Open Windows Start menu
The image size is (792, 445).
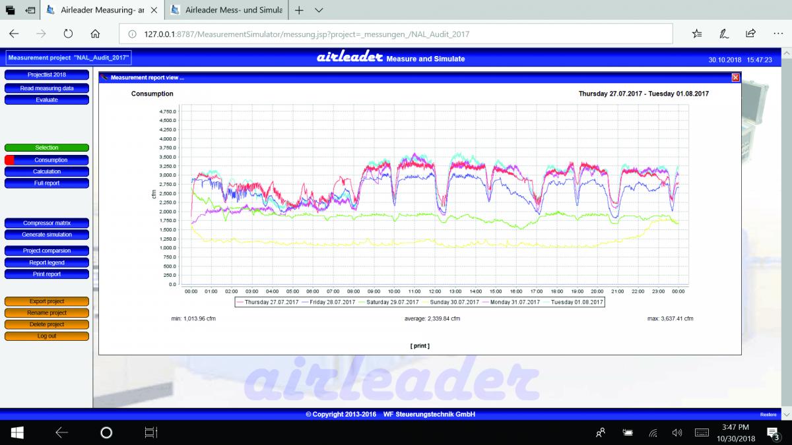[x=17, y=432]
